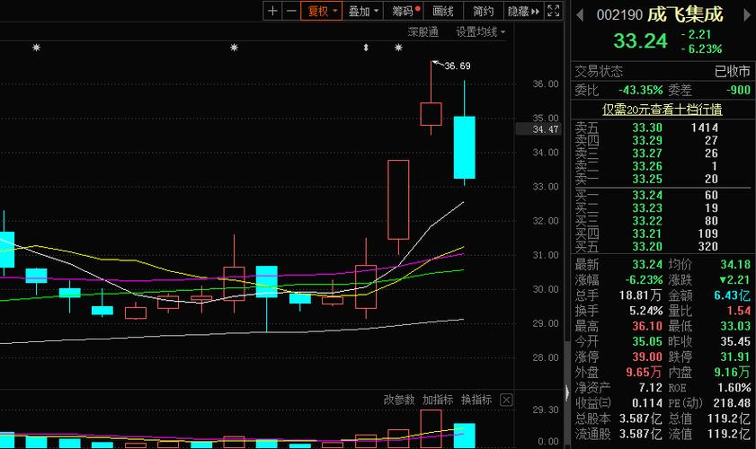Click the up-down arrow marker above chart

click(x=366, y=48)
